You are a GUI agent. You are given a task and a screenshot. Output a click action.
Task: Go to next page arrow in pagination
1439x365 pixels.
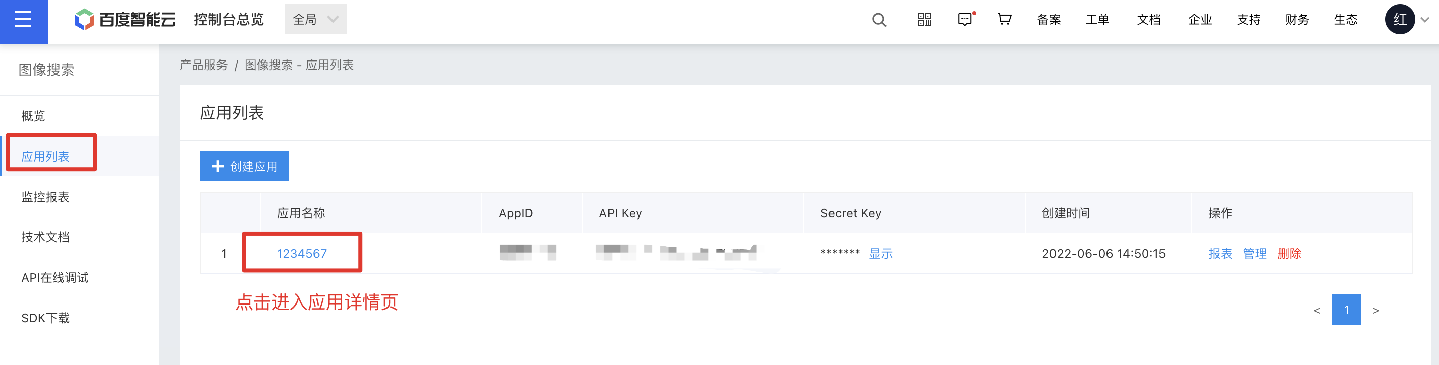pos(1376,311)
